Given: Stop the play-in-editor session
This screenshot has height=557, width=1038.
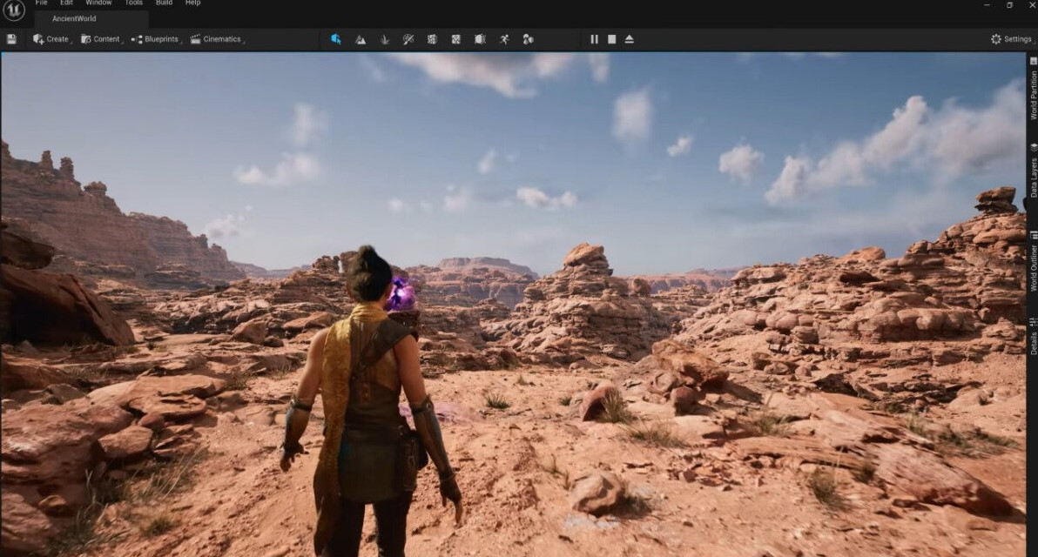Looking at the screenshot, I should click(611, 38).
